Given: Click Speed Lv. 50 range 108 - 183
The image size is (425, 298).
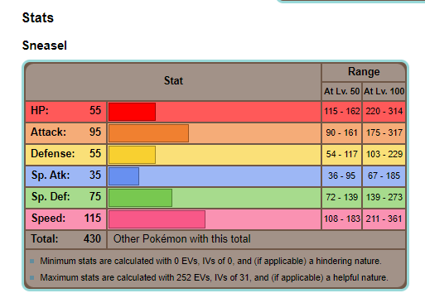Looking at the screenshot, I should click(341, 219).
